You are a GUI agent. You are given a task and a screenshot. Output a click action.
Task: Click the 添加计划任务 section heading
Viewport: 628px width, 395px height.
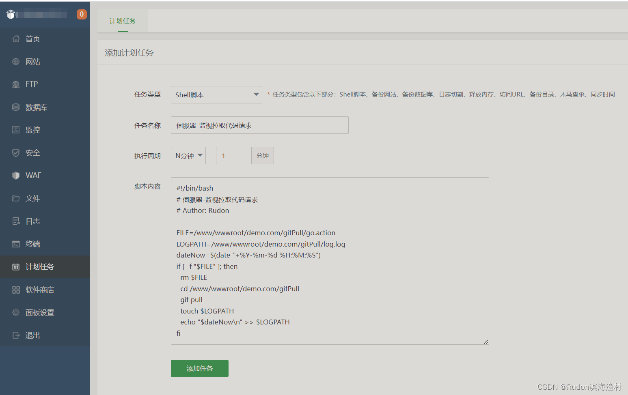click(x=129, y=53)
